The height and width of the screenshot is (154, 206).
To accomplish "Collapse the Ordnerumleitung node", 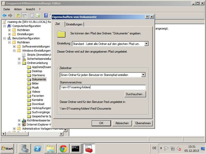I will coord(19,63).
